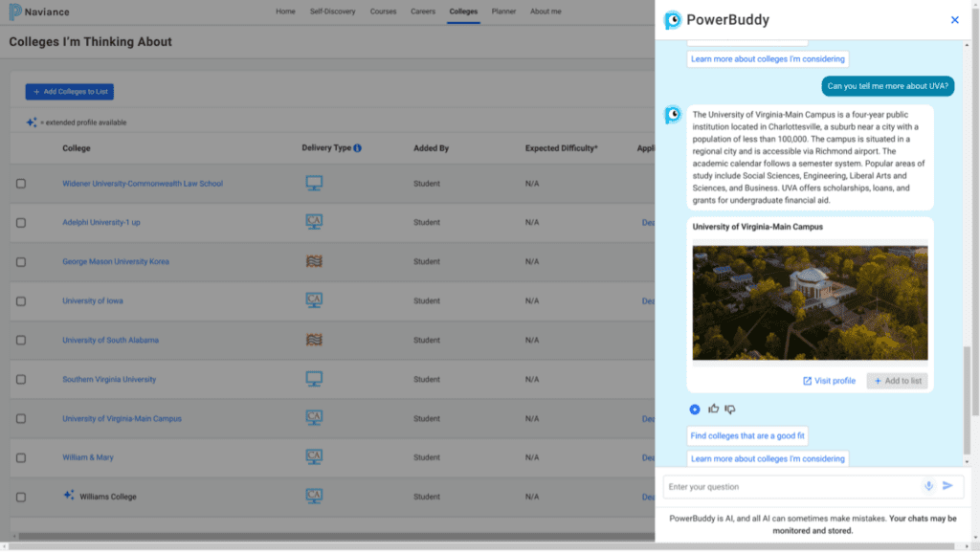The width and height of the screenshot is (980, 554).
Task: Open University of Virginia-Main Campus table link
Action: 122,419
